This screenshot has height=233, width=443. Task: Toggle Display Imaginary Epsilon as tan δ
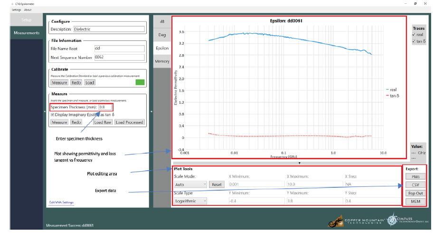tap(53, 115)
